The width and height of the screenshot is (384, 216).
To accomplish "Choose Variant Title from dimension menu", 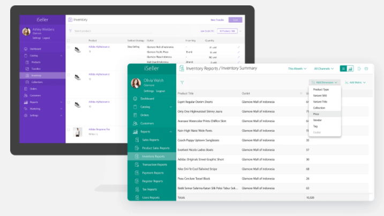I will 325,102.
